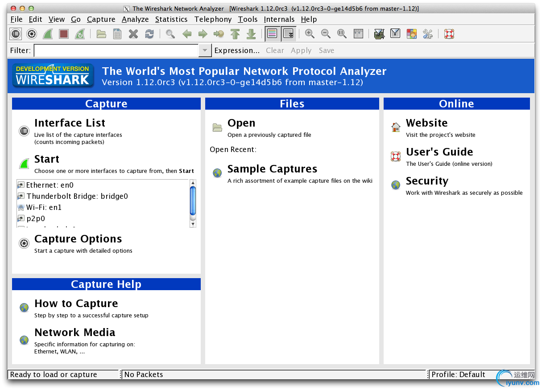Click the Expression... button
Screen dimensions: 542x390
pyautogui.click(x=237, y=50)
